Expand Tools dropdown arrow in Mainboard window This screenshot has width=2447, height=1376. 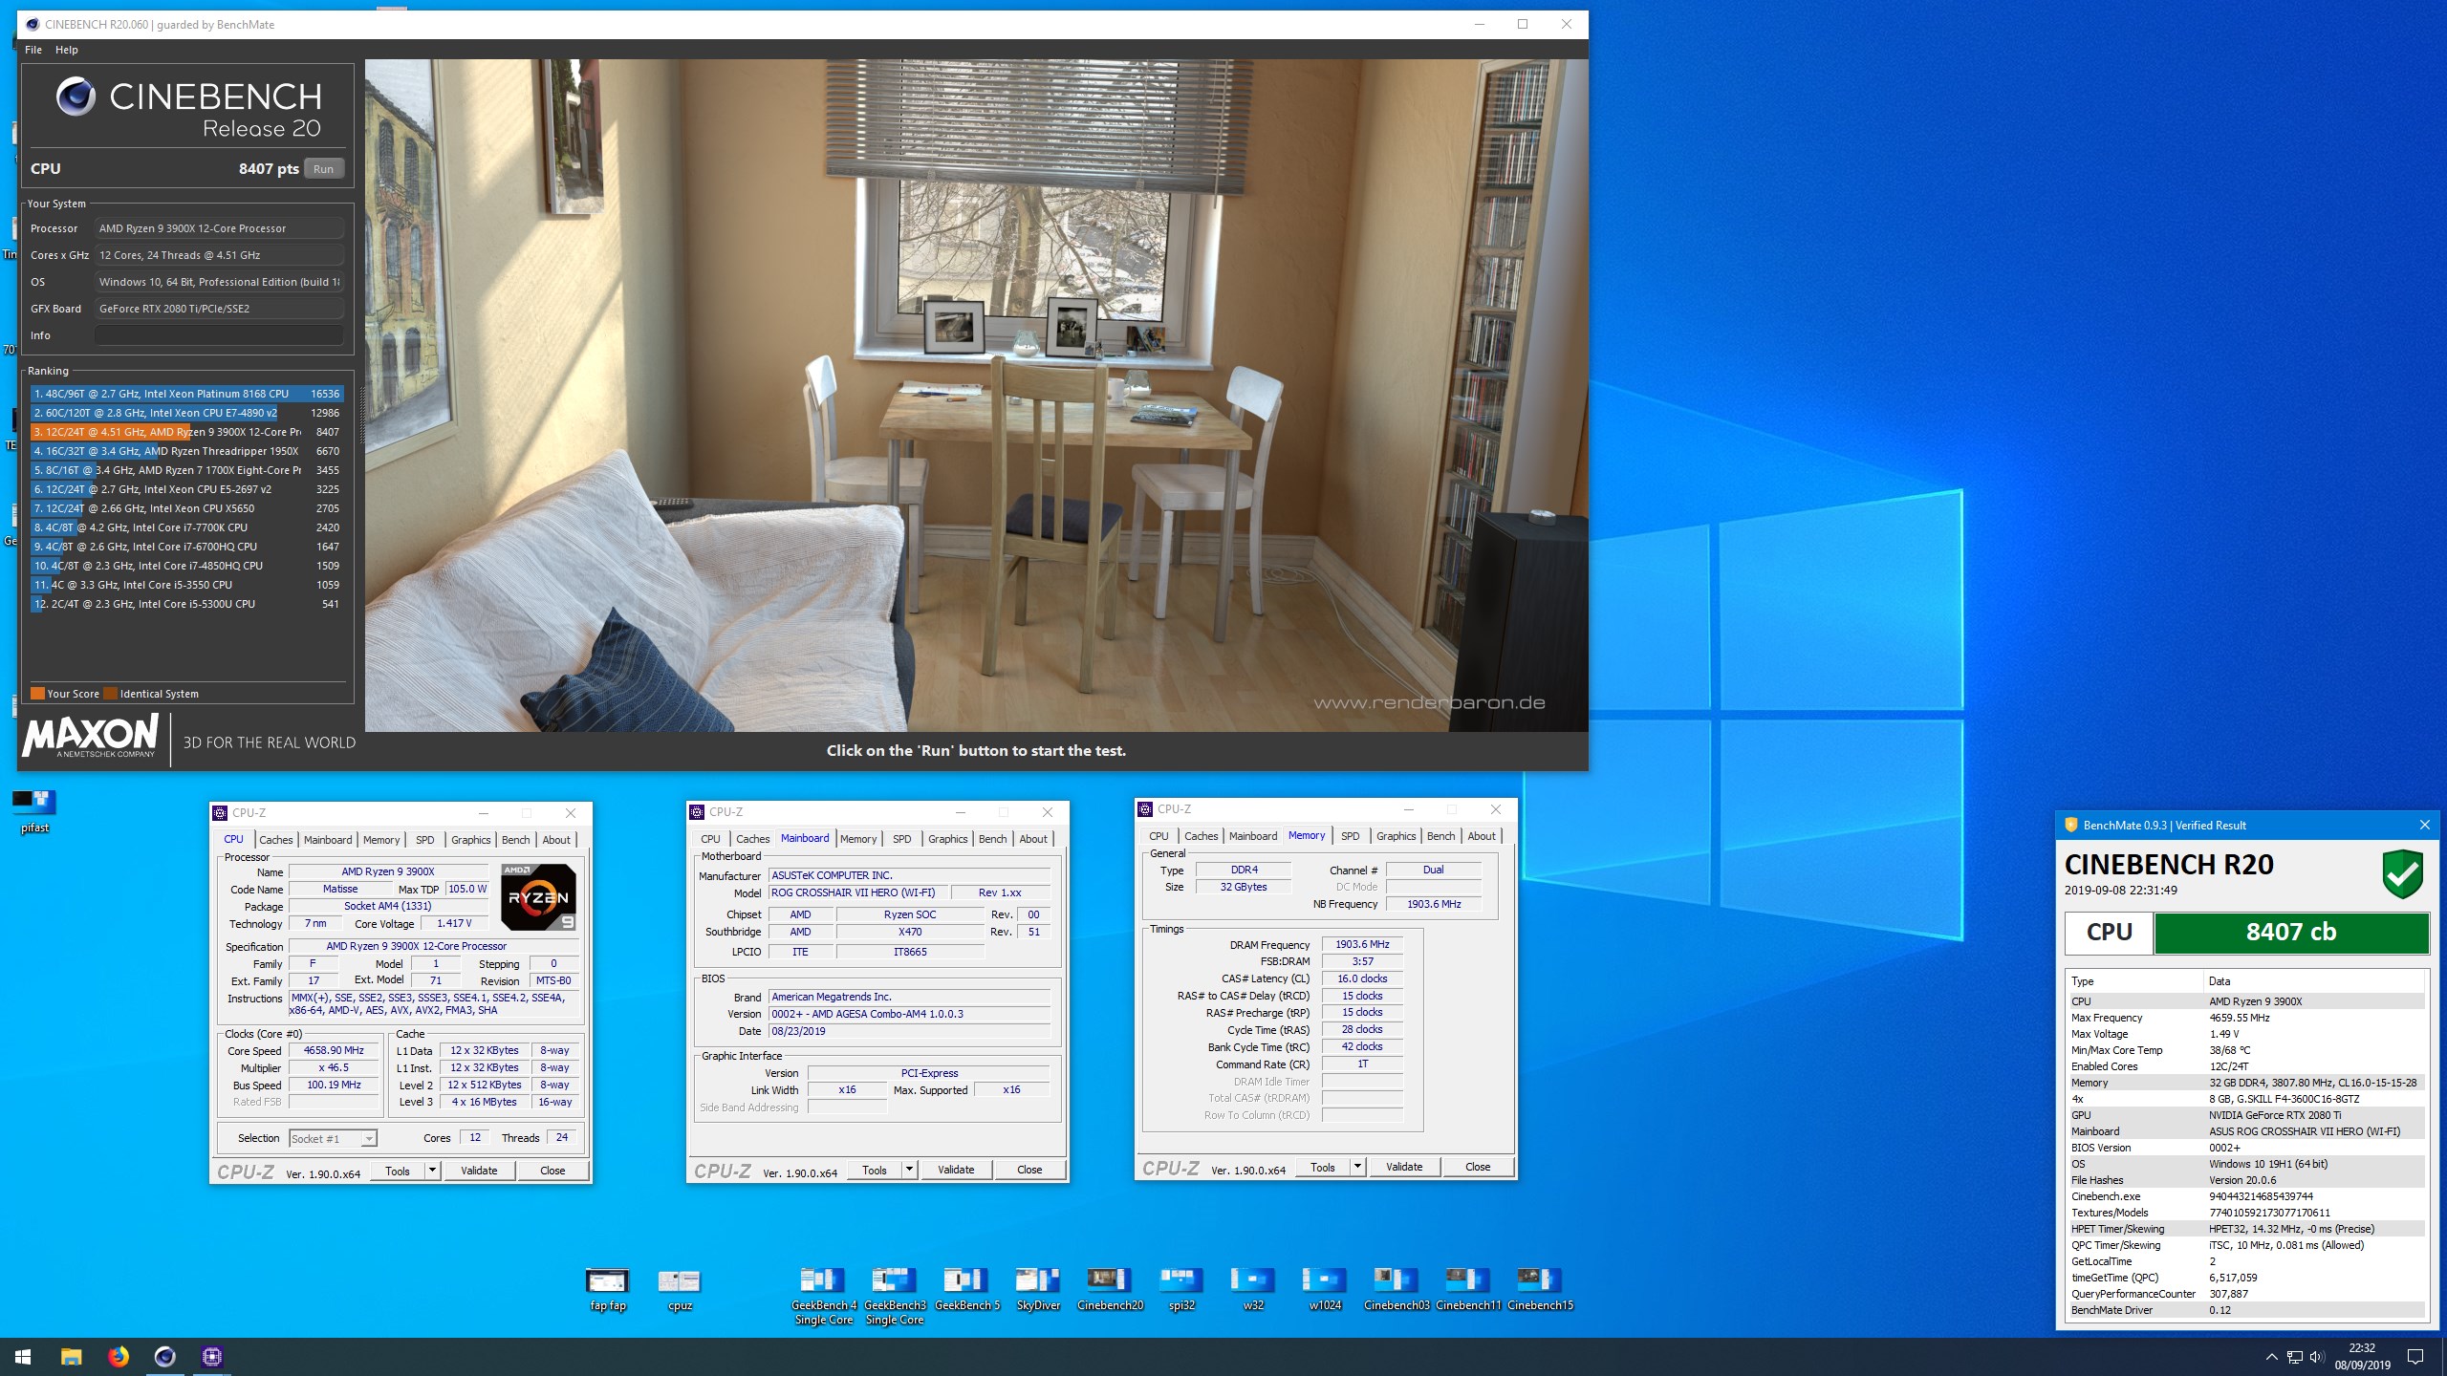coord(909,1170)
